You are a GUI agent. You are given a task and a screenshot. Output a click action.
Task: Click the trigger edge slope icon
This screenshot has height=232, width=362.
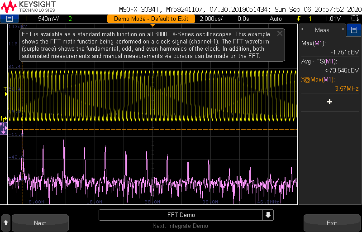point(299,19)
